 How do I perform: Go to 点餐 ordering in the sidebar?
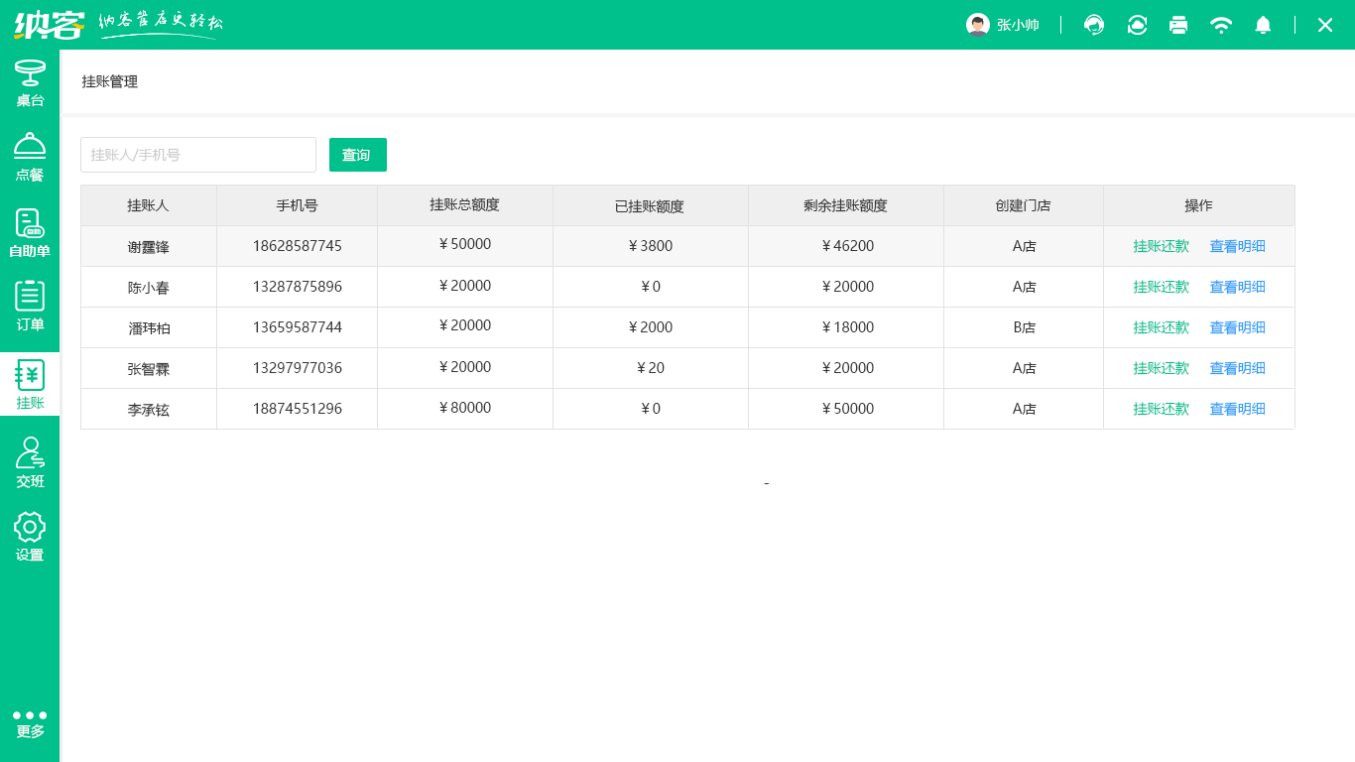click(30, 158)
